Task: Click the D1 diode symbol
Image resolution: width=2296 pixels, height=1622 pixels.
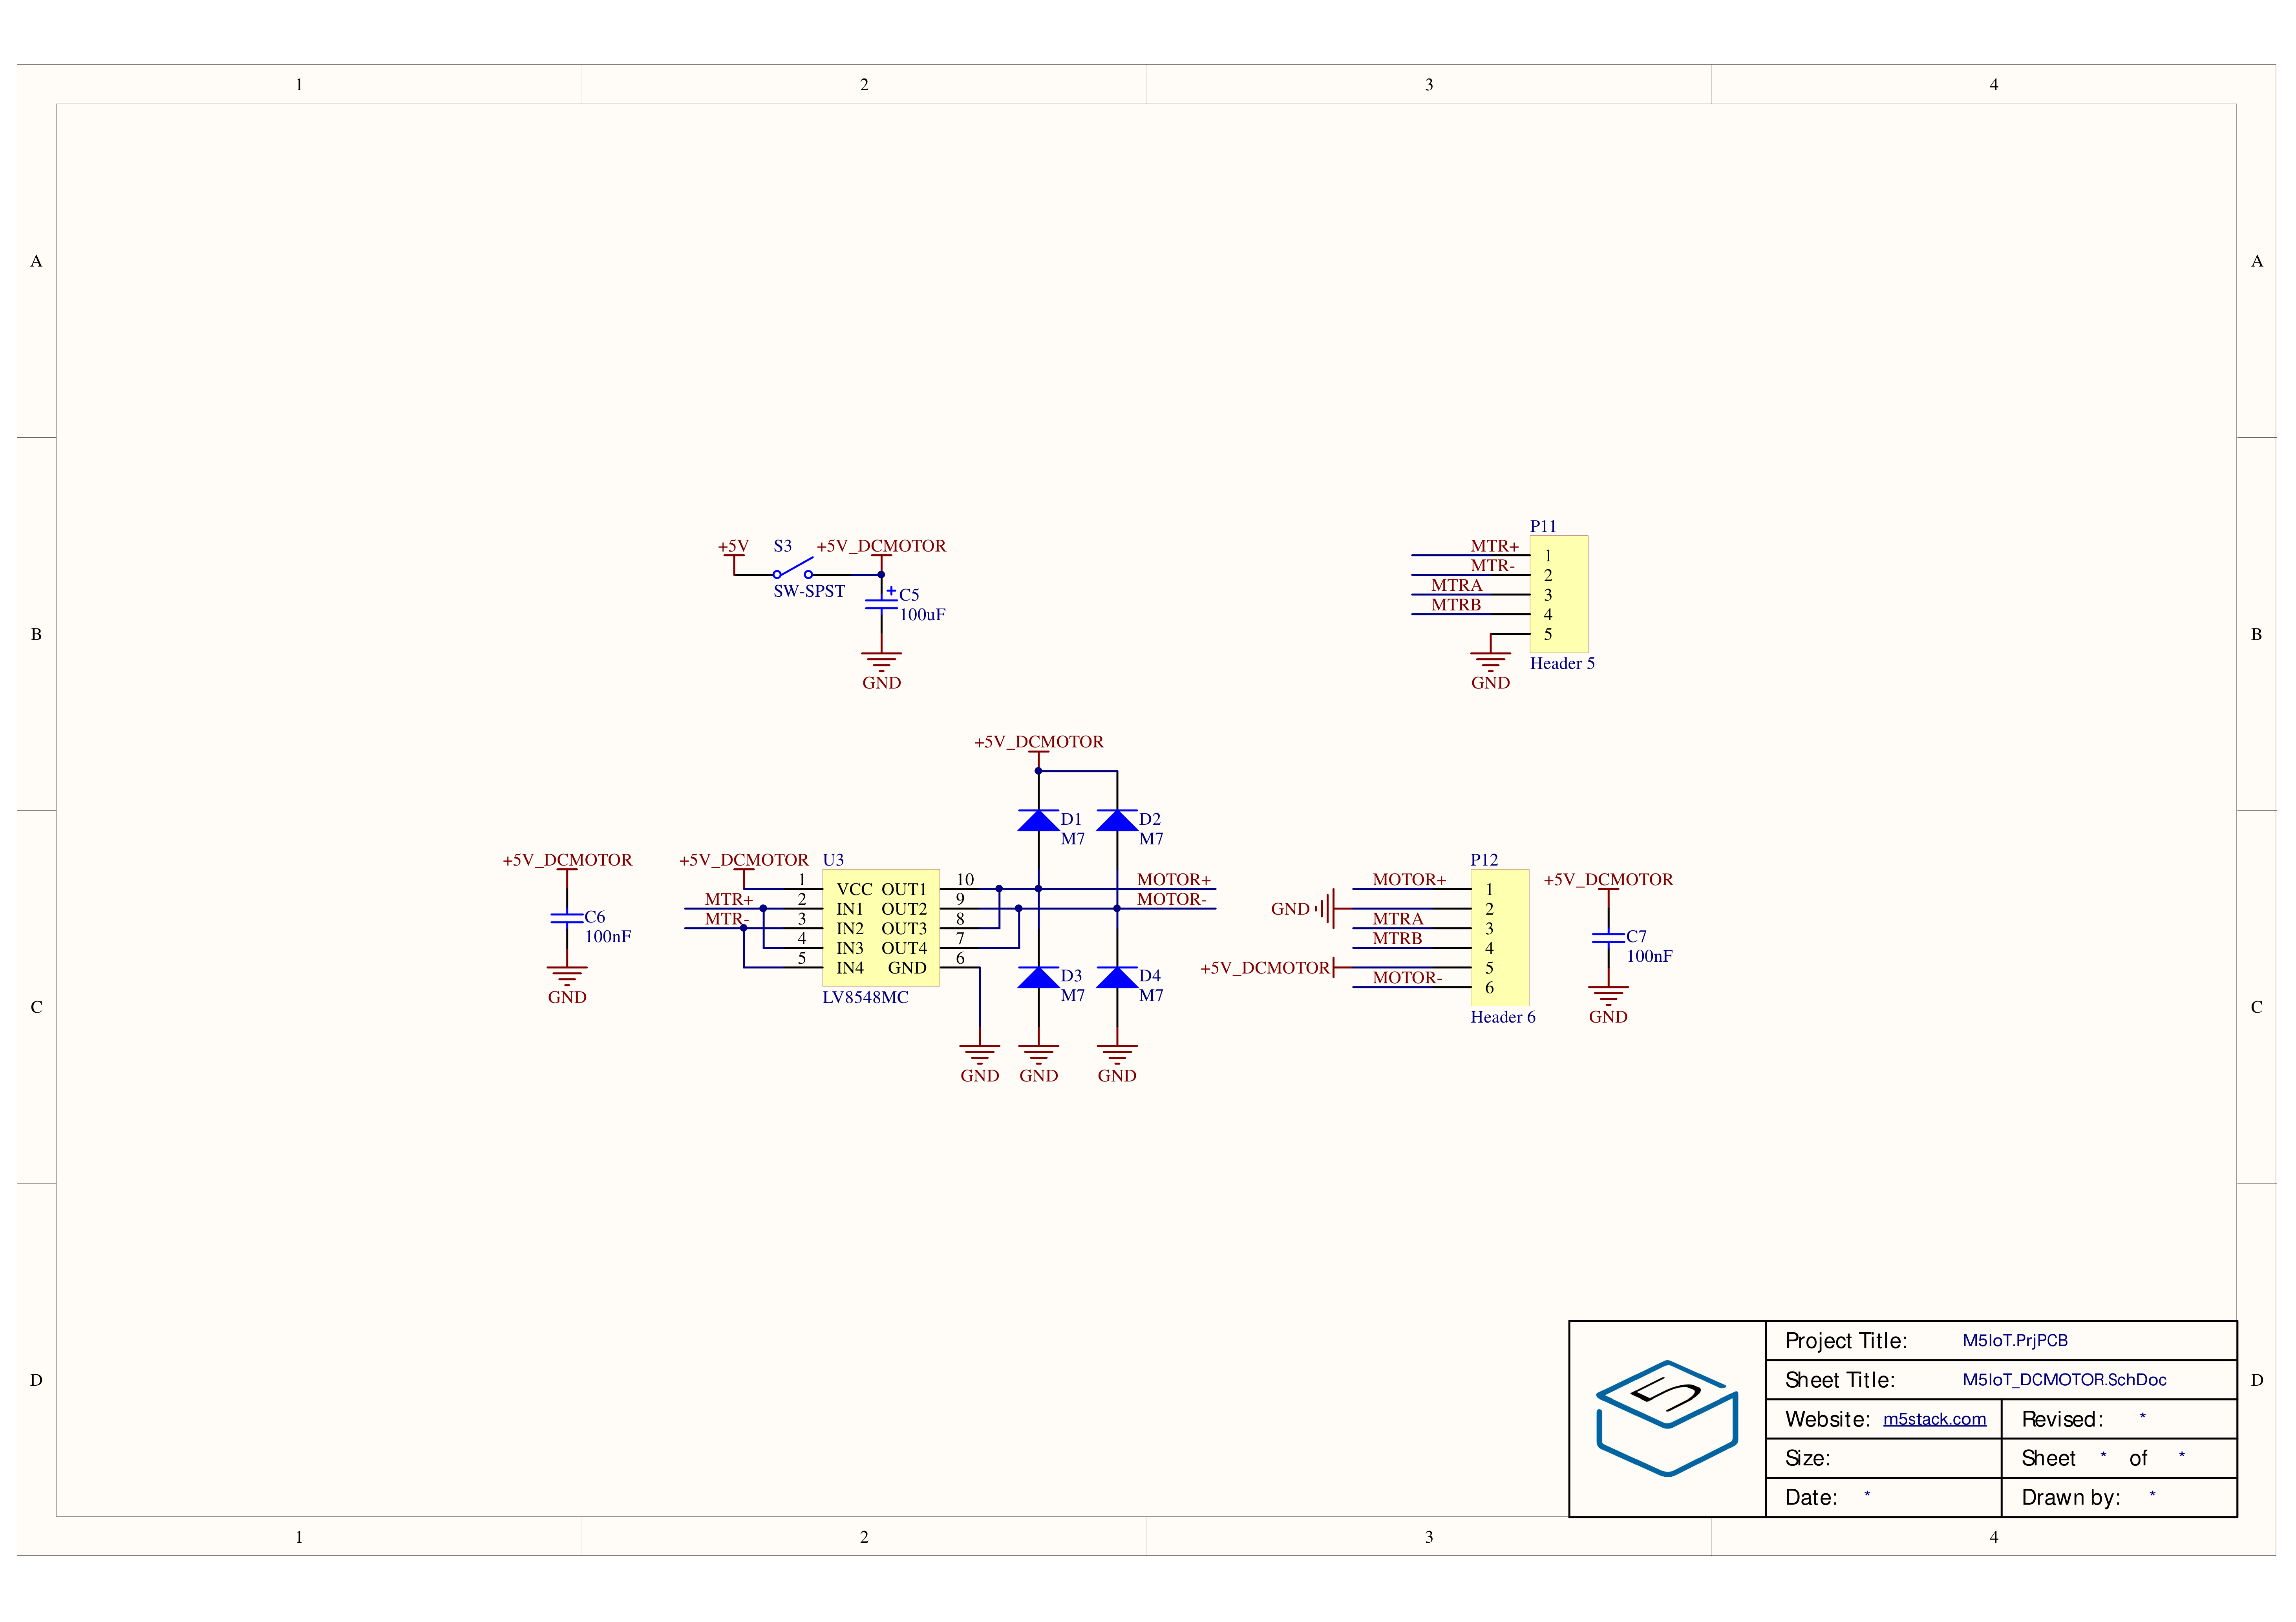Action: tap(1038, 821)
